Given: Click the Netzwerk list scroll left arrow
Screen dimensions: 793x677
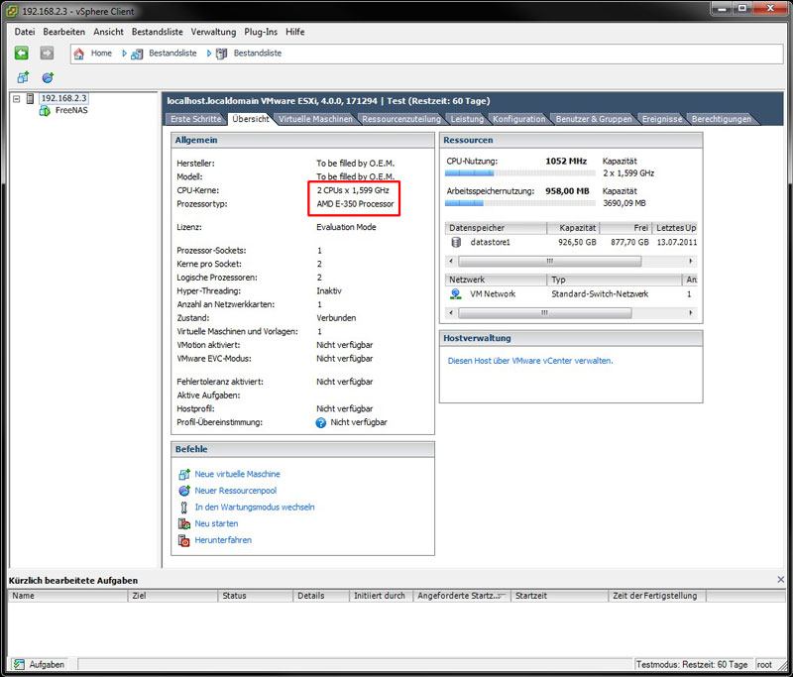Looking at the screenshot, I should (452, 313).
